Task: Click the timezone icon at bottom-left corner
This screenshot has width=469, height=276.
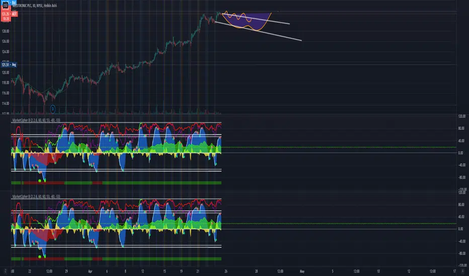Action: (5, 271)
